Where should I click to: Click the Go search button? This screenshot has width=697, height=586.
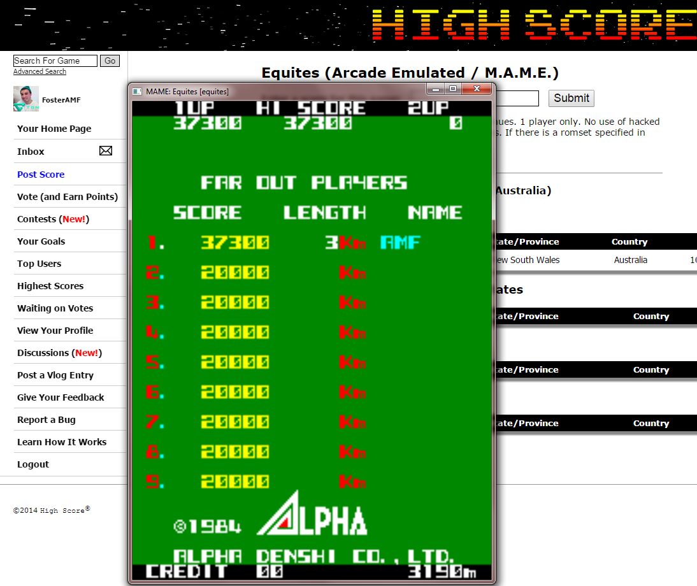110,61
